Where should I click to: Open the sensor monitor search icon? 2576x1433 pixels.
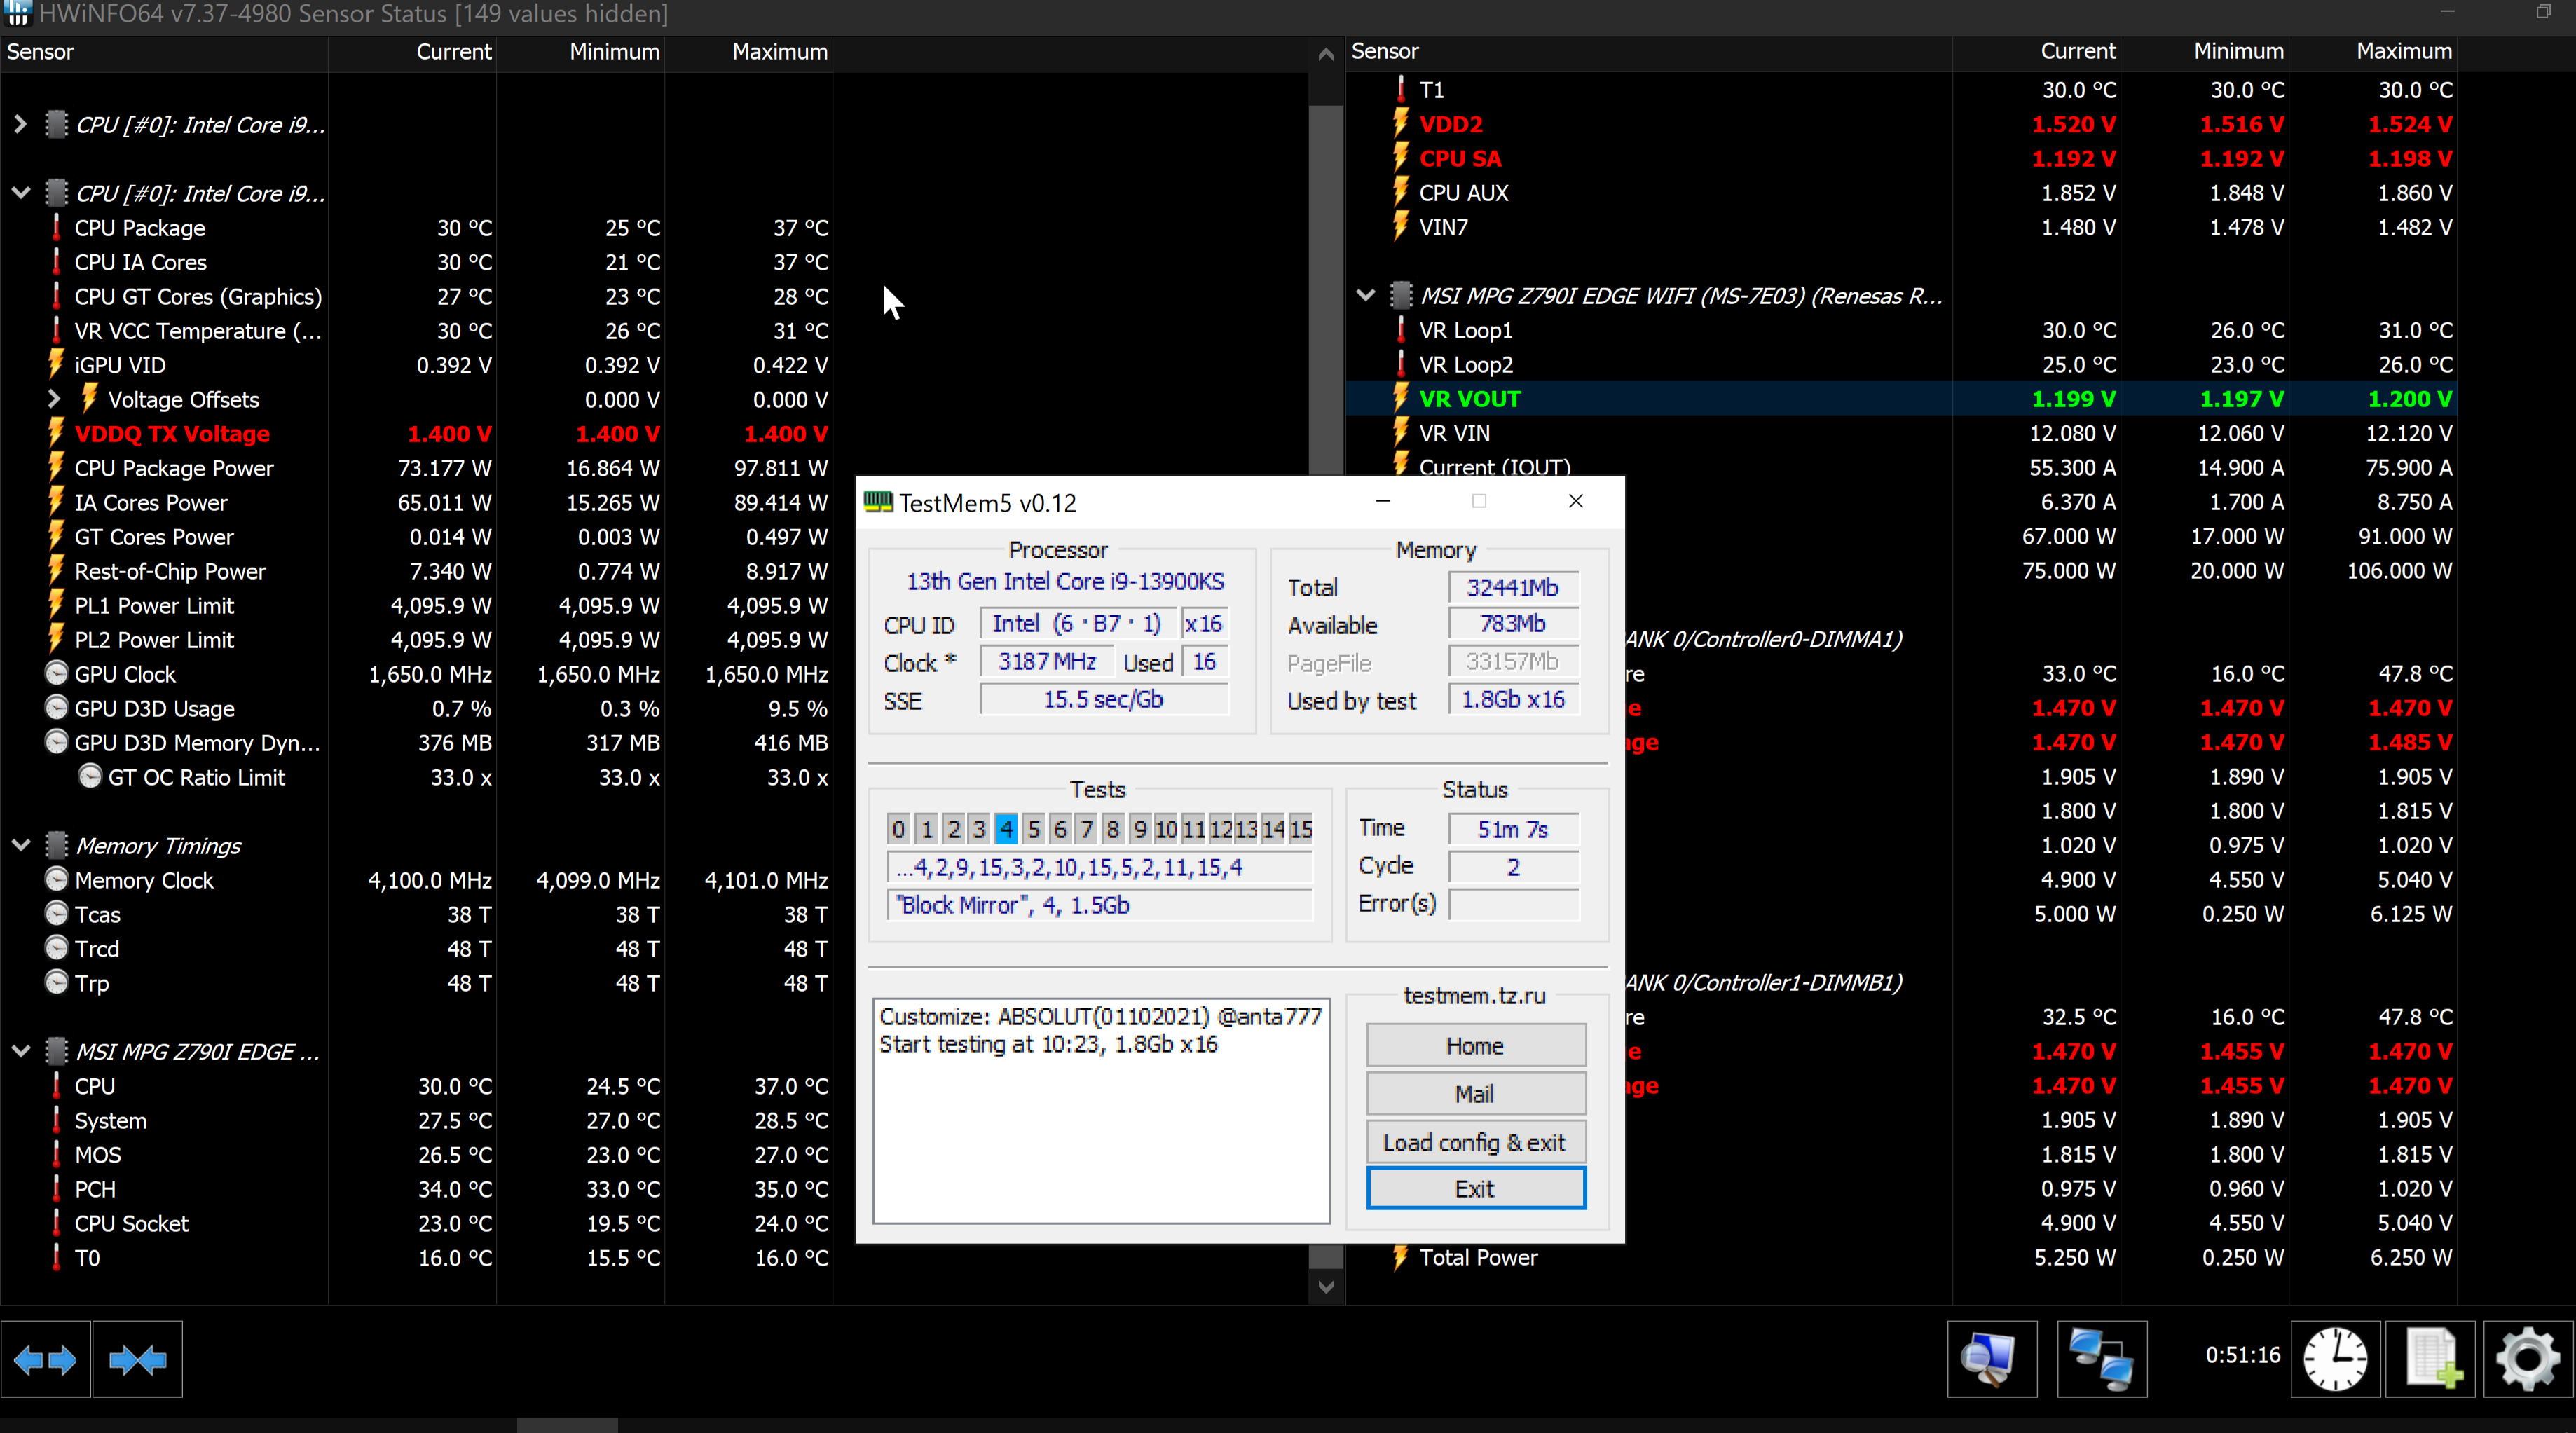point(1991,1358)
